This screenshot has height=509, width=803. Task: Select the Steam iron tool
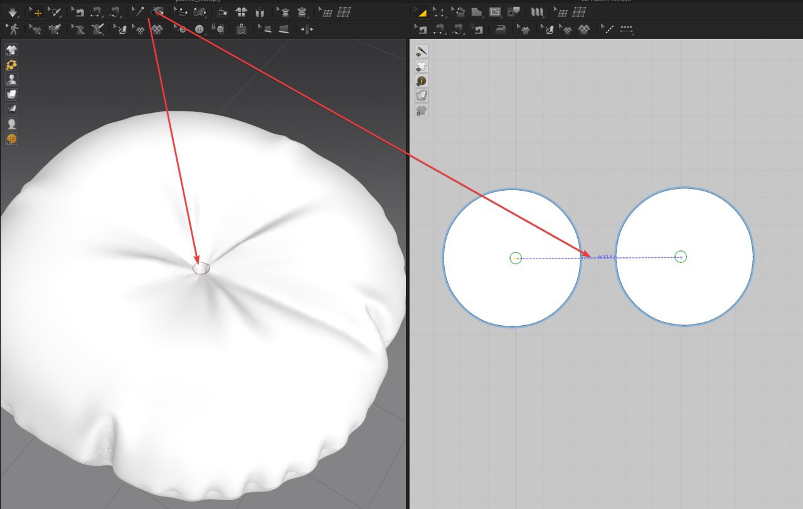pos(500,29)
